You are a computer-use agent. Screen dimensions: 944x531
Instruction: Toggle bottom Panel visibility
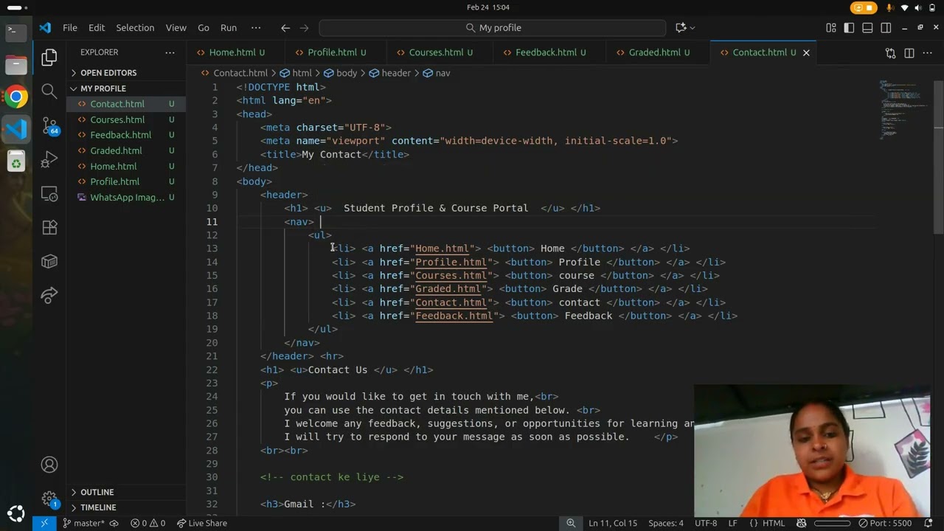(867, 28)
